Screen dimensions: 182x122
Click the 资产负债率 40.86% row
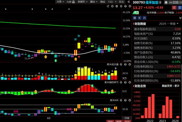coord(157,52)
